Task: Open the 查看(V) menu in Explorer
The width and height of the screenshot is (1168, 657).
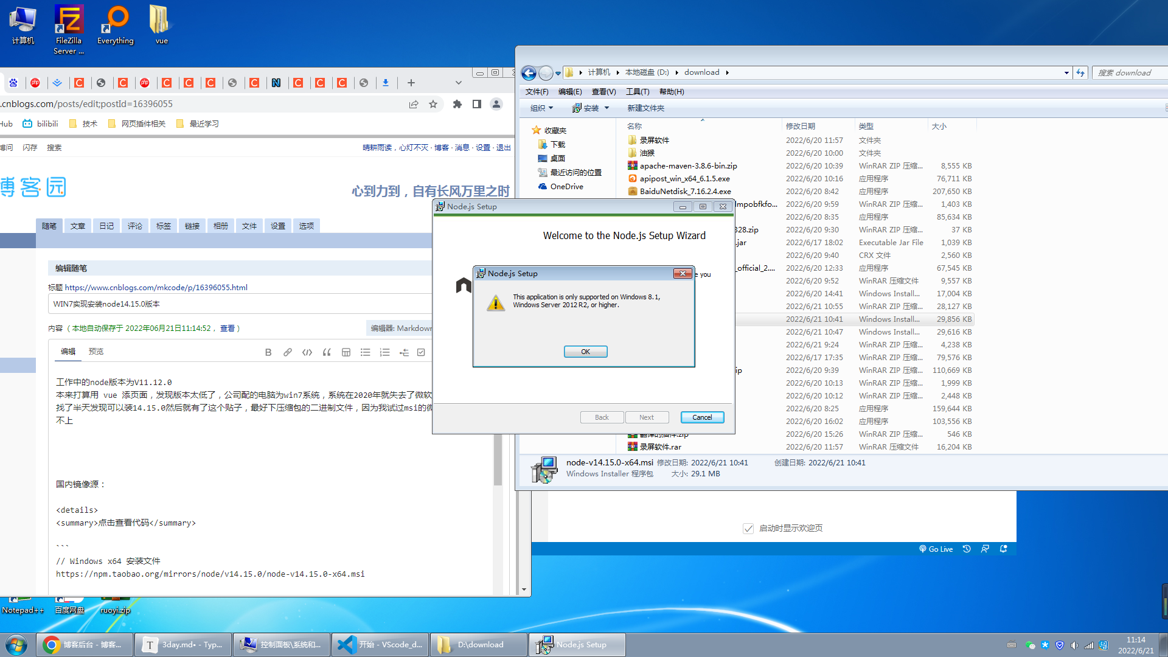Action: [603, 92]
